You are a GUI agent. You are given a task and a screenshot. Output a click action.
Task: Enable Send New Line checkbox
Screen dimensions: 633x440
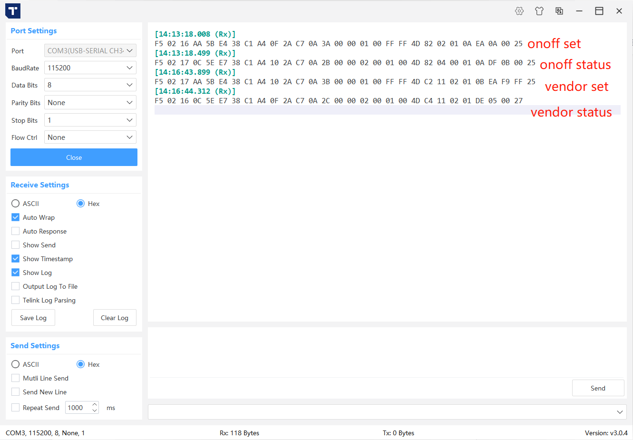16,392
